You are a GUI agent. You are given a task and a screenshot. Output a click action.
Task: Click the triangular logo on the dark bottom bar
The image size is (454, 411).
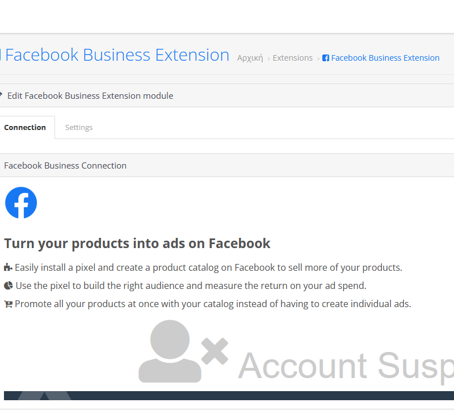[44, 396]
